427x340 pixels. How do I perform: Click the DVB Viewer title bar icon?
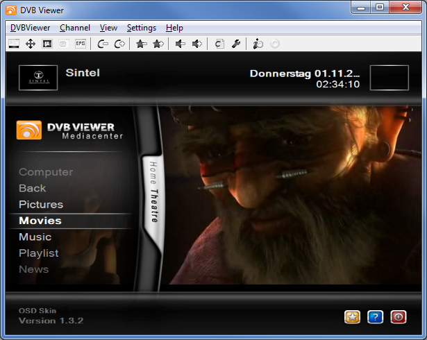coord(11,10)
